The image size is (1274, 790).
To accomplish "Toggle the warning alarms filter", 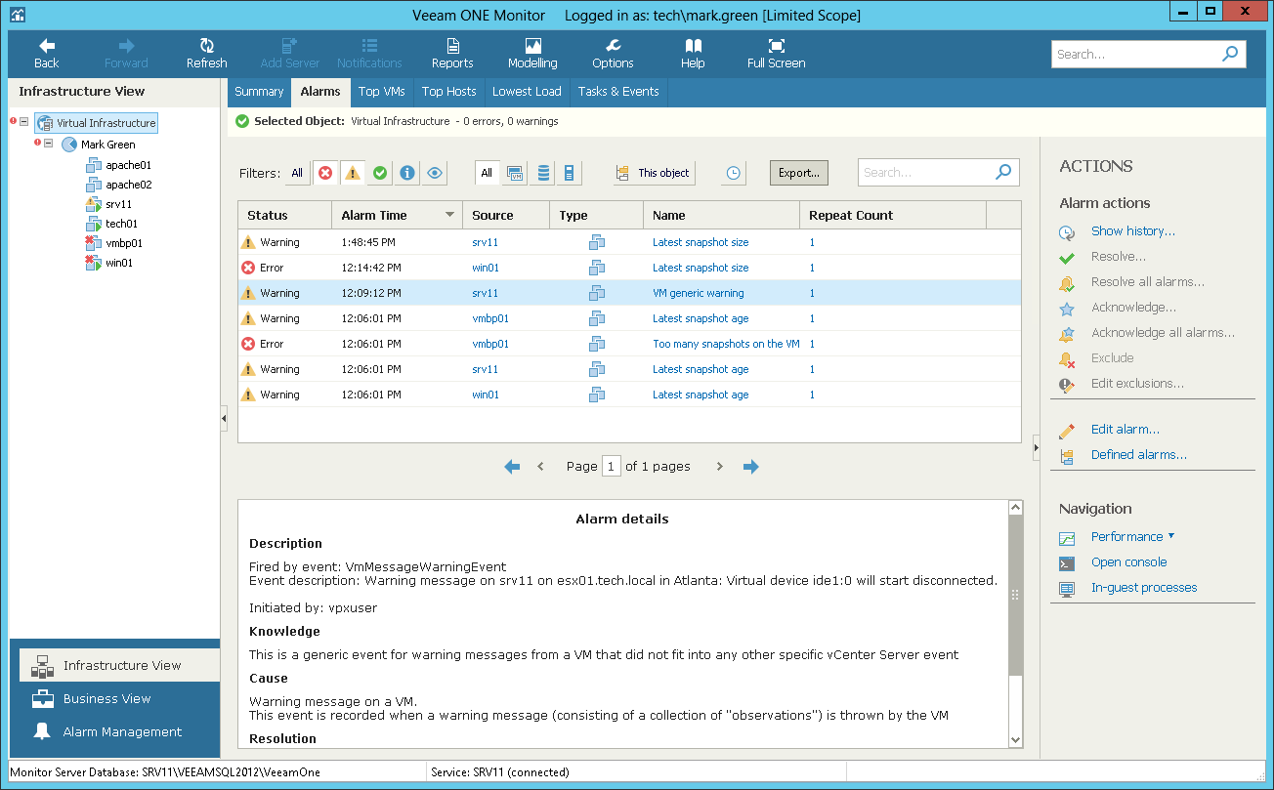I will coord(353,173).
